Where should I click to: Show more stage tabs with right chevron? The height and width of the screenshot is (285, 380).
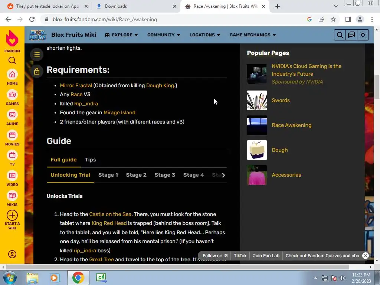click(x=223, y=175)
